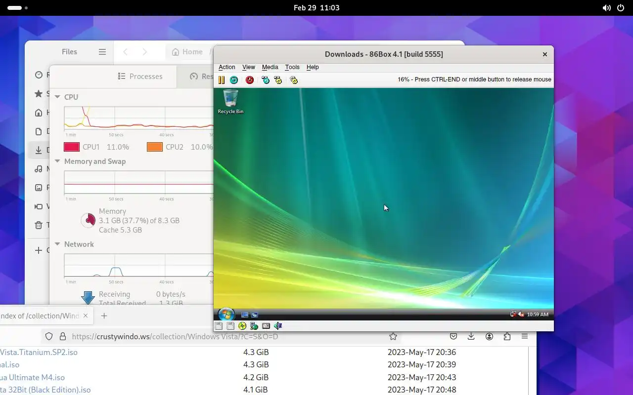This screenshot has width=633, height=395.
Task: Open the 86Box Help menu
Action: click(x=313, y=67)
